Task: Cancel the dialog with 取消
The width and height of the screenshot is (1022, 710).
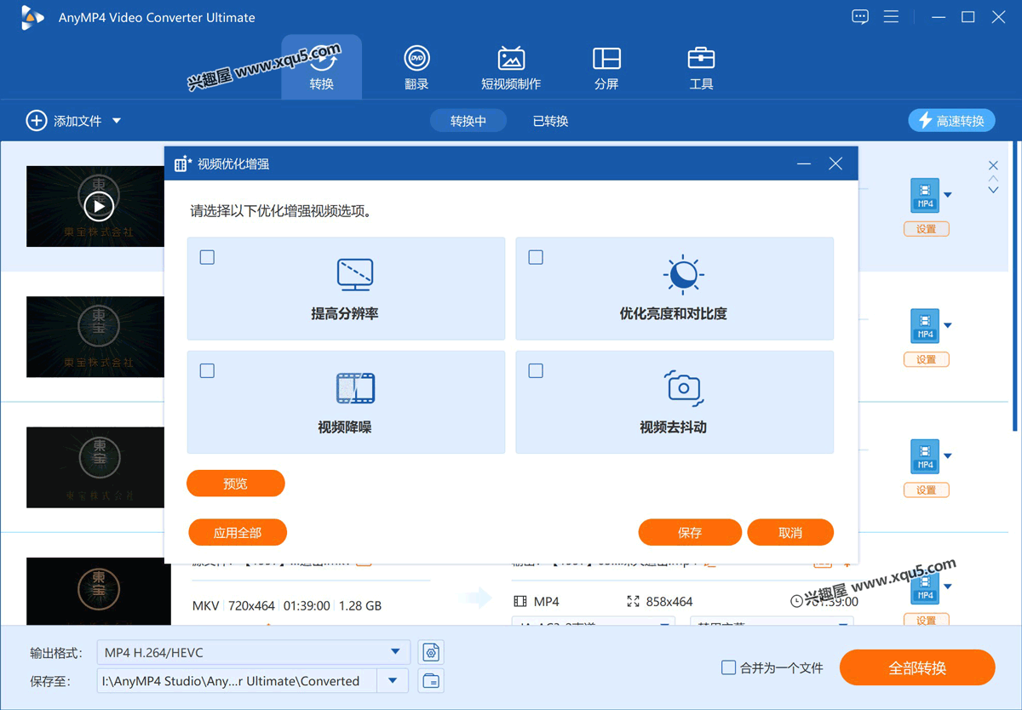Action: [790, 533]
